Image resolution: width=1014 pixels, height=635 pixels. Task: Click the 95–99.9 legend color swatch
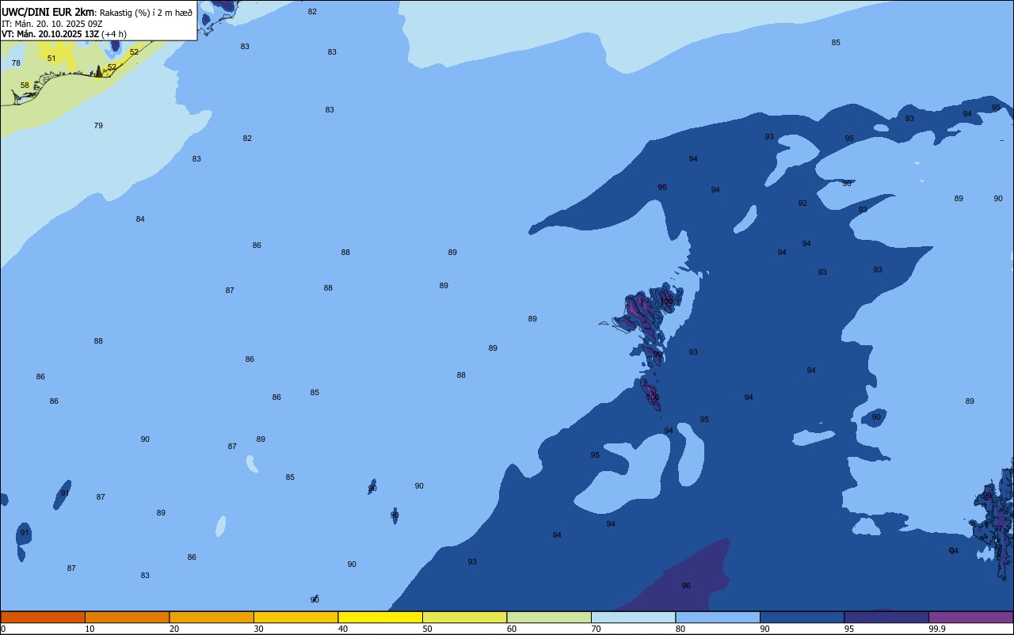point(886,617)
